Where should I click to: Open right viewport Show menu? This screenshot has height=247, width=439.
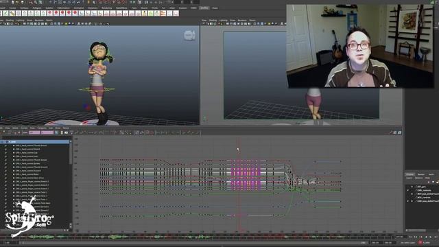(x=233, y=21)
